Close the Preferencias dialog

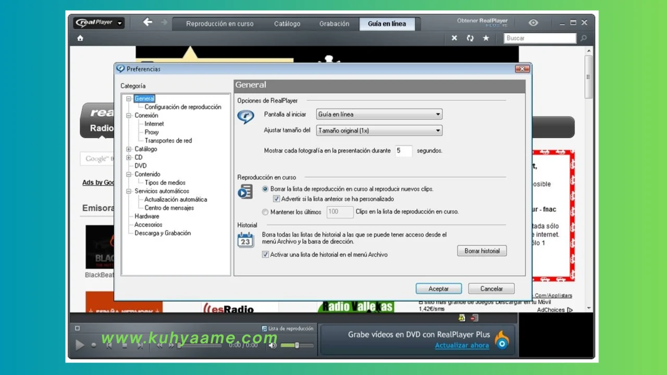(522, 69)
